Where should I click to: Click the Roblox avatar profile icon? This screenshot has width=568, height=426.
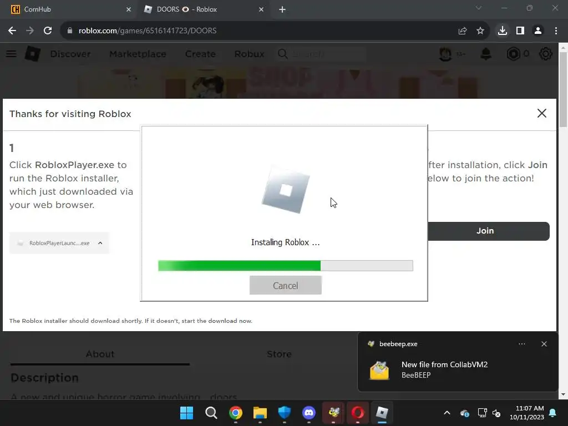(x=445, y=54)
